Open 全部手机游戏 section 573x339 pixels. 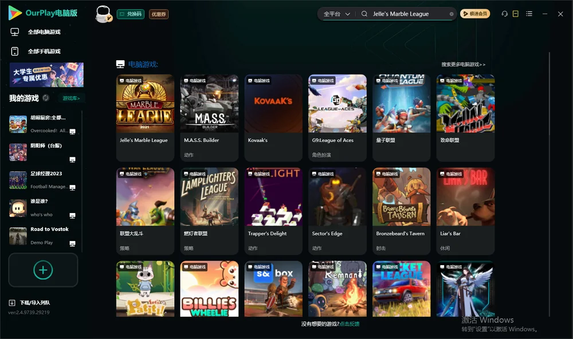pyautogui.click(x=44, y=51)
